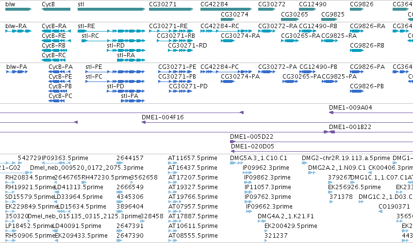Click the CG9826-PB protein label

[x=366, y=86]
